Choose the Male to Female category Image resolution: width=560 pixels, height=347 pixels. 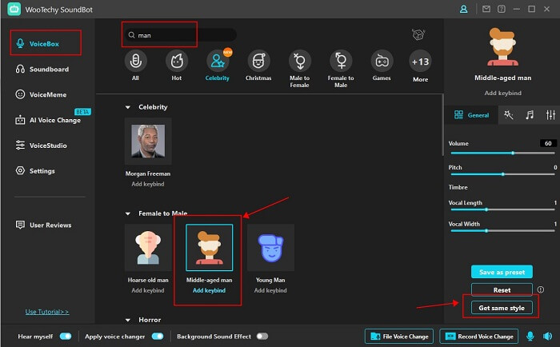coord(299,62)
